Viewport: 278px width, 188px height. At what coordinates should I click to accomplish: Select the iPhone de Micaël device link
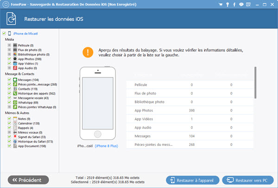click(25, 33)
